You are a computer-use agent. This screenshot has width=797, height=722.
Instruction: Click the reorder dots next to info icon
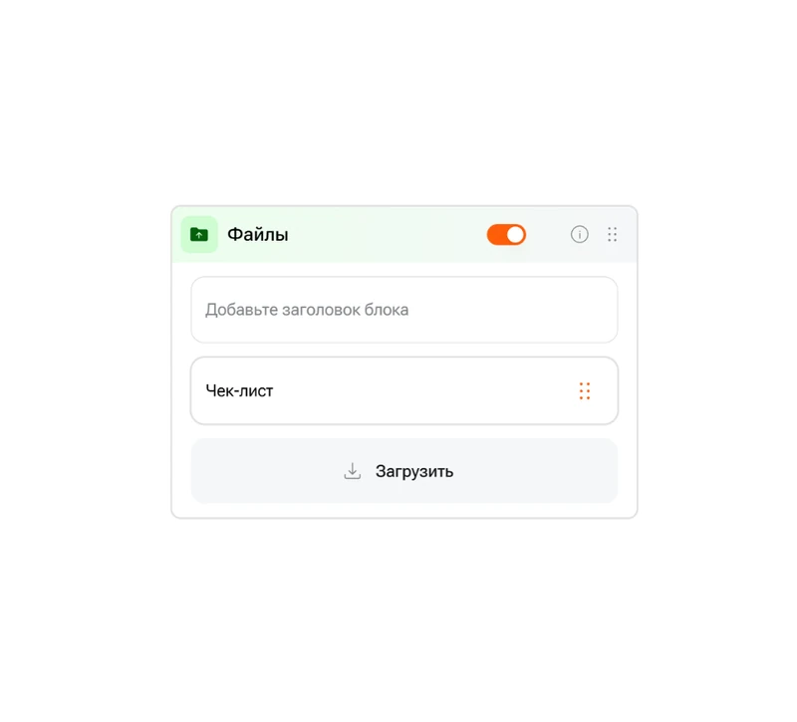[x=612, y=234]
